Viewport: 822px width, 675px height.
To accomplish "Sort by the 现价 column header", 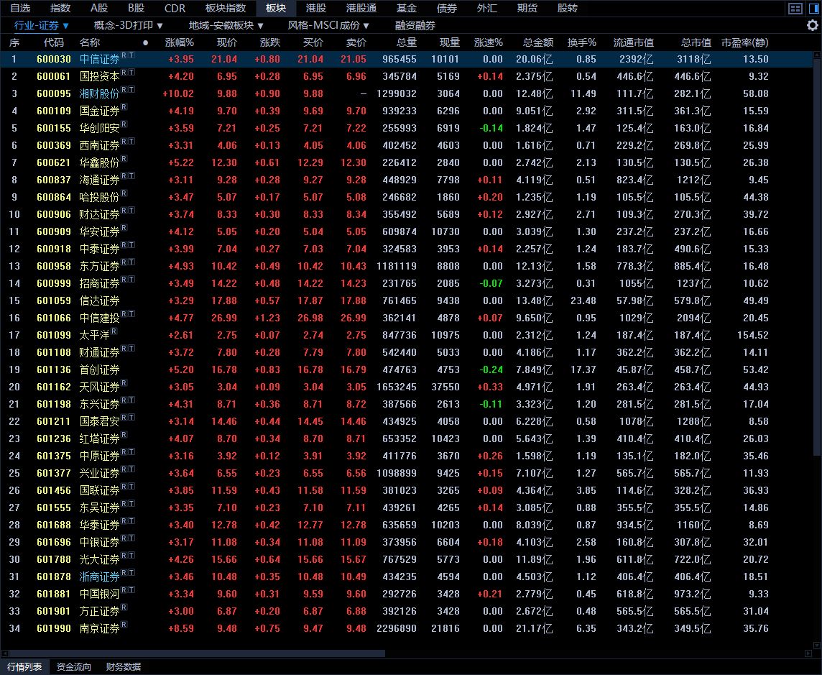I will point(227,42).
